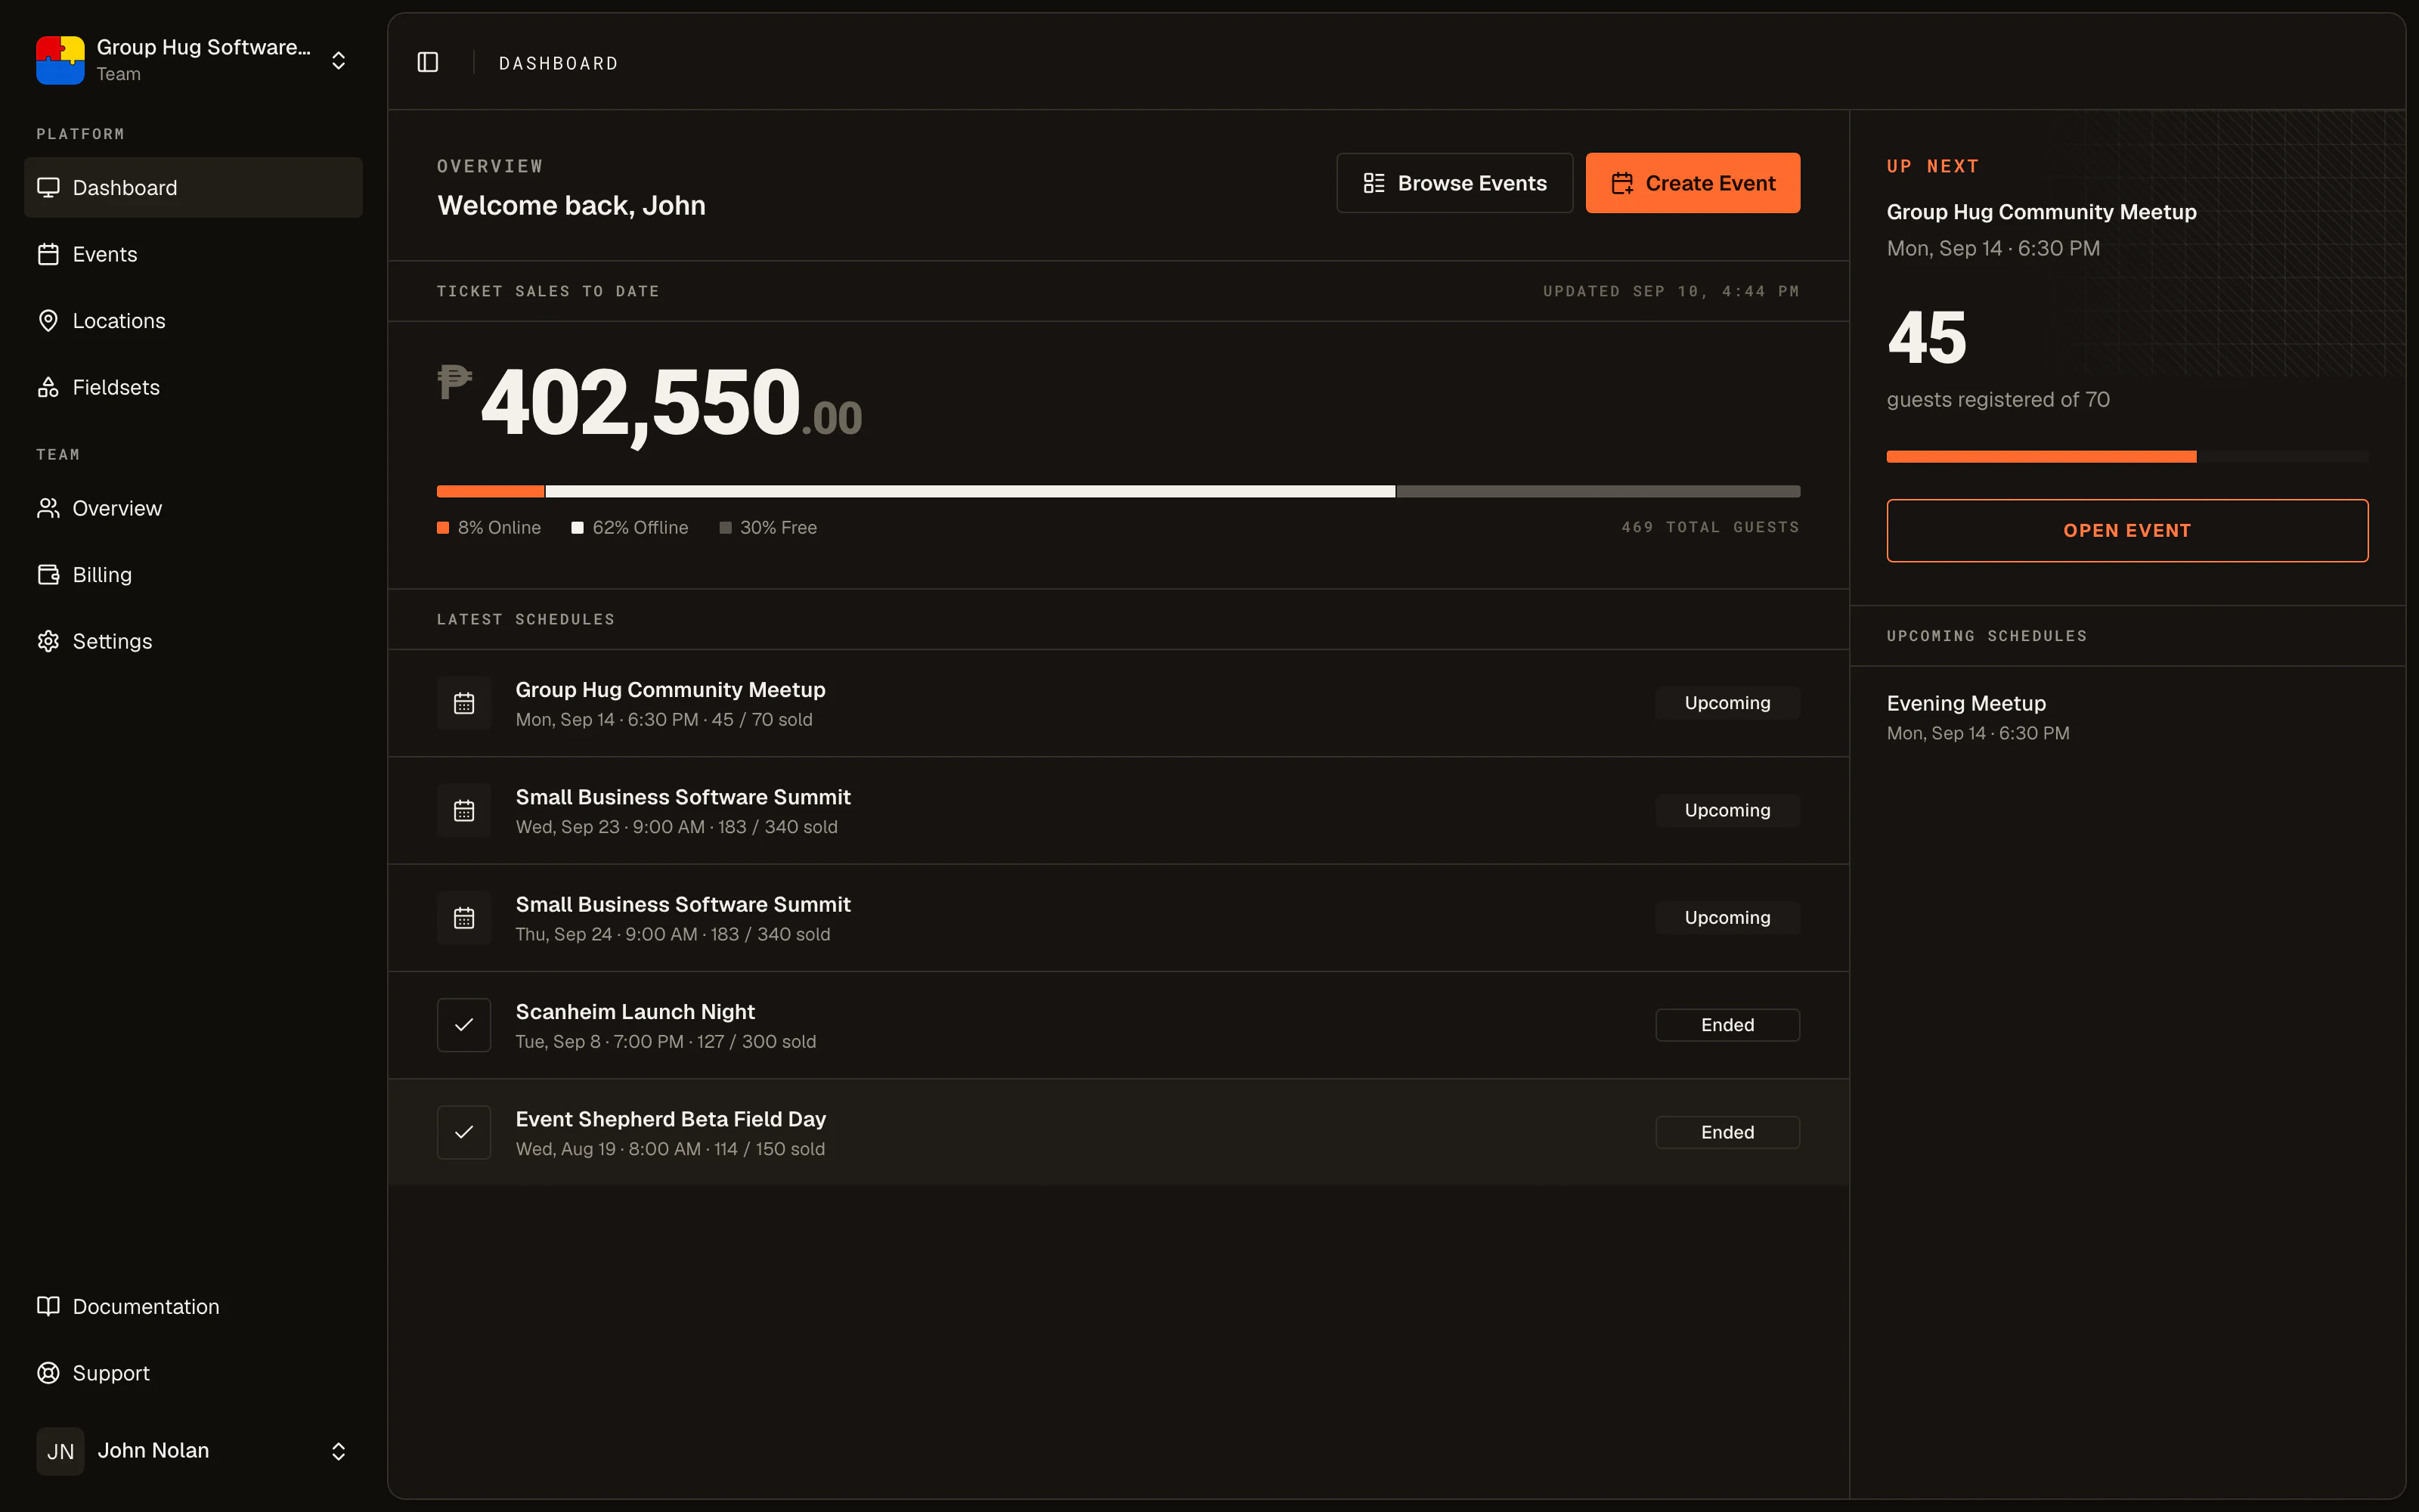This screenshot has width=2419, height=1512.
Task: Click the Support lifebuoy icon
Action: click(48, 1373)
